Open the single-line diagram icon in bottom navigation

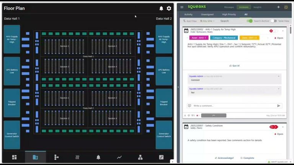tap(56, 157)
